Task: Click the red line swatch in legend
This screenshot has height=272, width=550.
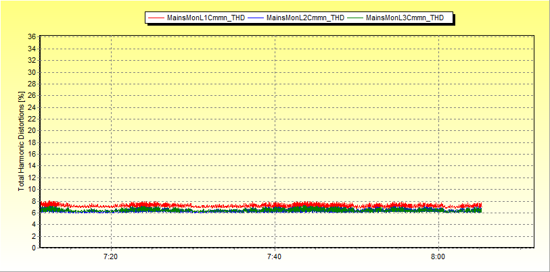Action: pyautogui.click(x=156, y=18)
